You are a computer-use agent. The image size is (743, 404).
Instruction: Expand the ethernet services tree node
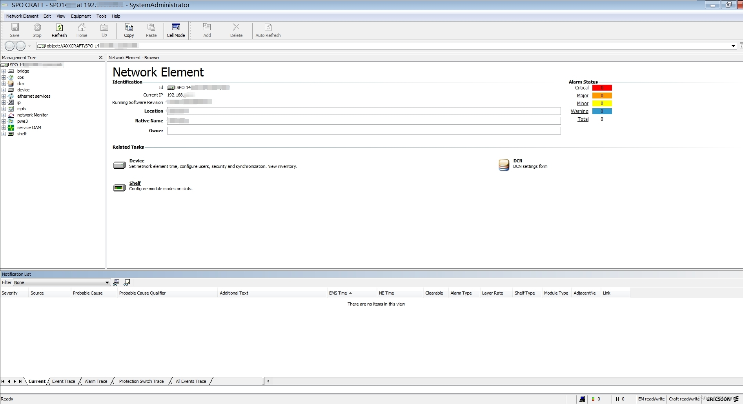coord(4,96)
